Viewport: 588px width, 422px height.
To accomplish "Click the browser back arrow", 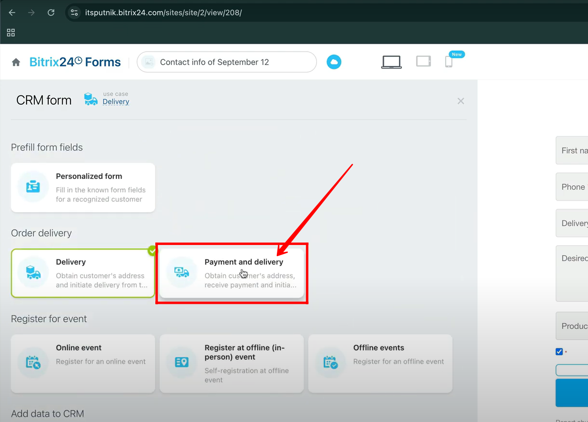I will [x=12, y=13].
